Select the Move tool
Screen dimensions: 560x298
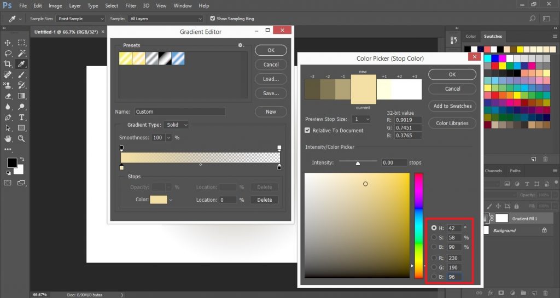(8, 43)
